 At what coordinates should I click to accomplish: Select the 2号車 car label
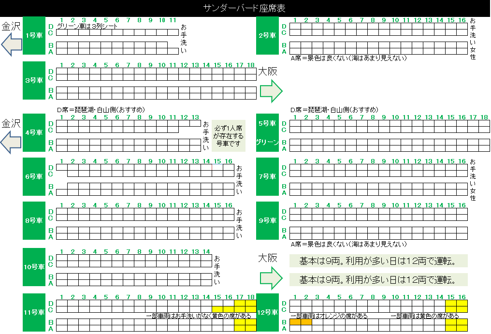267,35
